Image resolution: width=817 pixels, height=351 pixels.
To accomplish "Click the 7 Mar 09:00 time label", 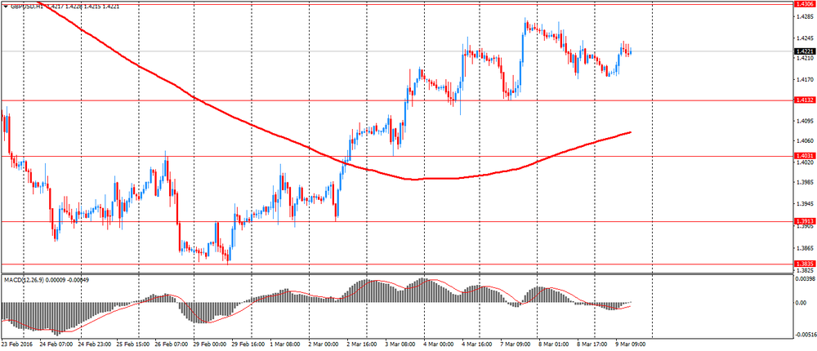I will (x=516, y=344).
